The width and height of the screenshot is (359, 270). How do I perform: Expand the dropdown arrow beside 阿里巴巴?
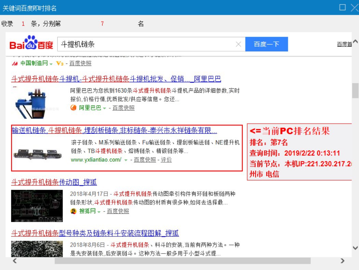pyautogui.click(x=104, y=108)
